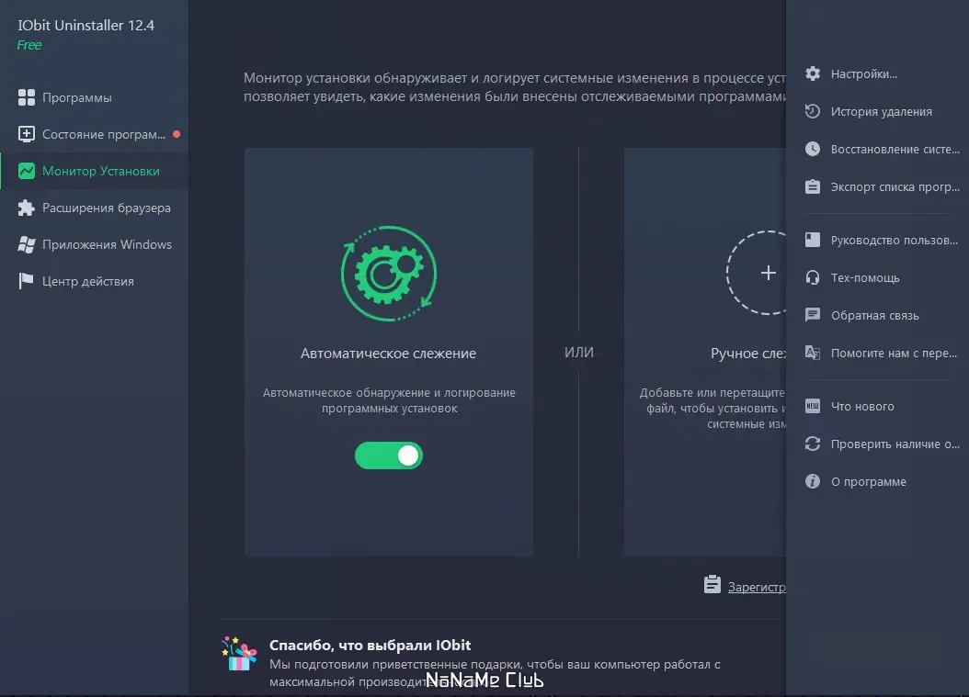Click the Программы grid icon
This screenshot has height=697, width=969.
pos(27,97)
